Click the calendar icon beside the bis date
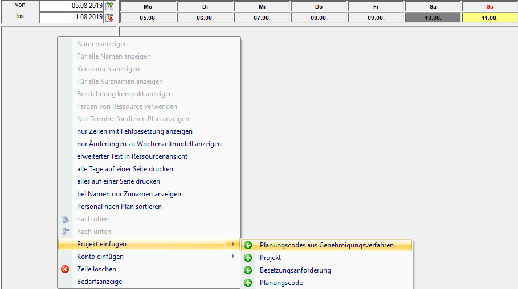 coord(109,18)
